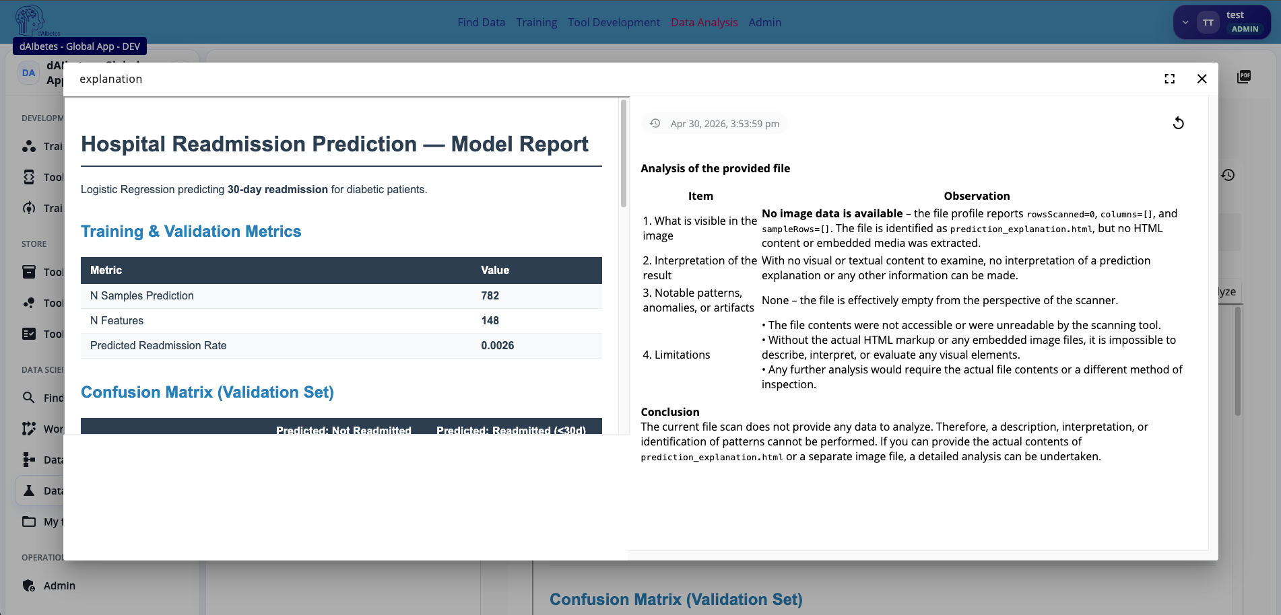Screen dimensions: 1281x615
Task: Click the Admin shield gear icon
Action: click(x=29, y=585)
